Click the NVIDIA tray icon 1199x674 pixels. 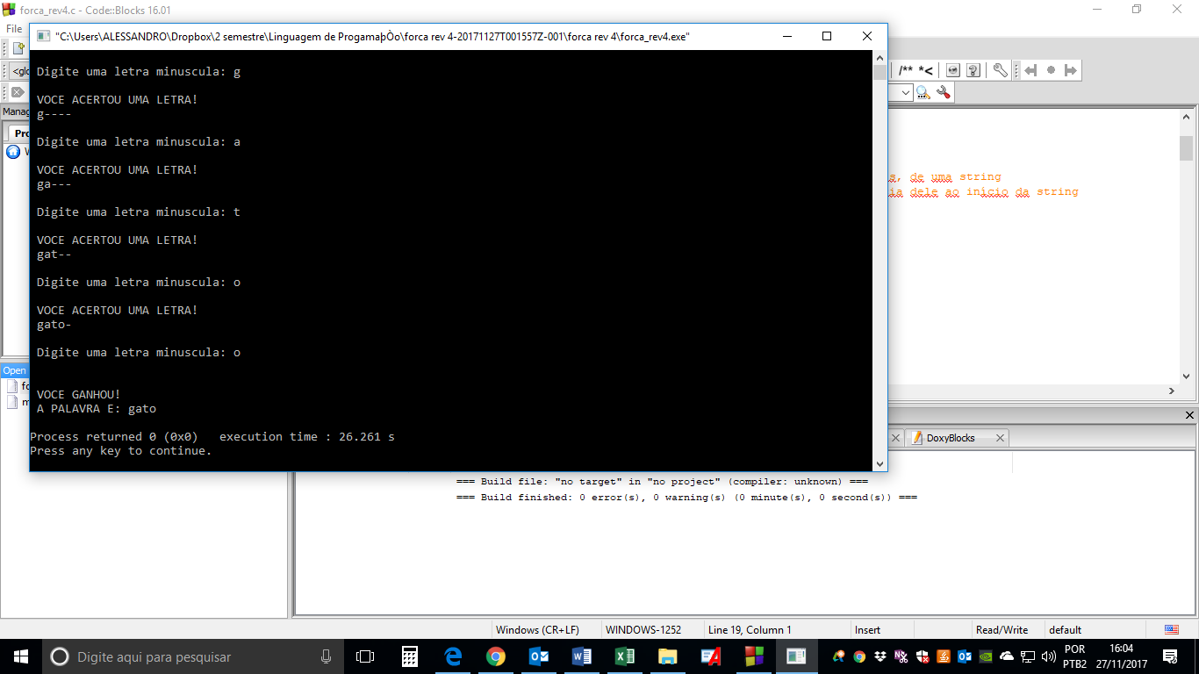click(986, 656)
